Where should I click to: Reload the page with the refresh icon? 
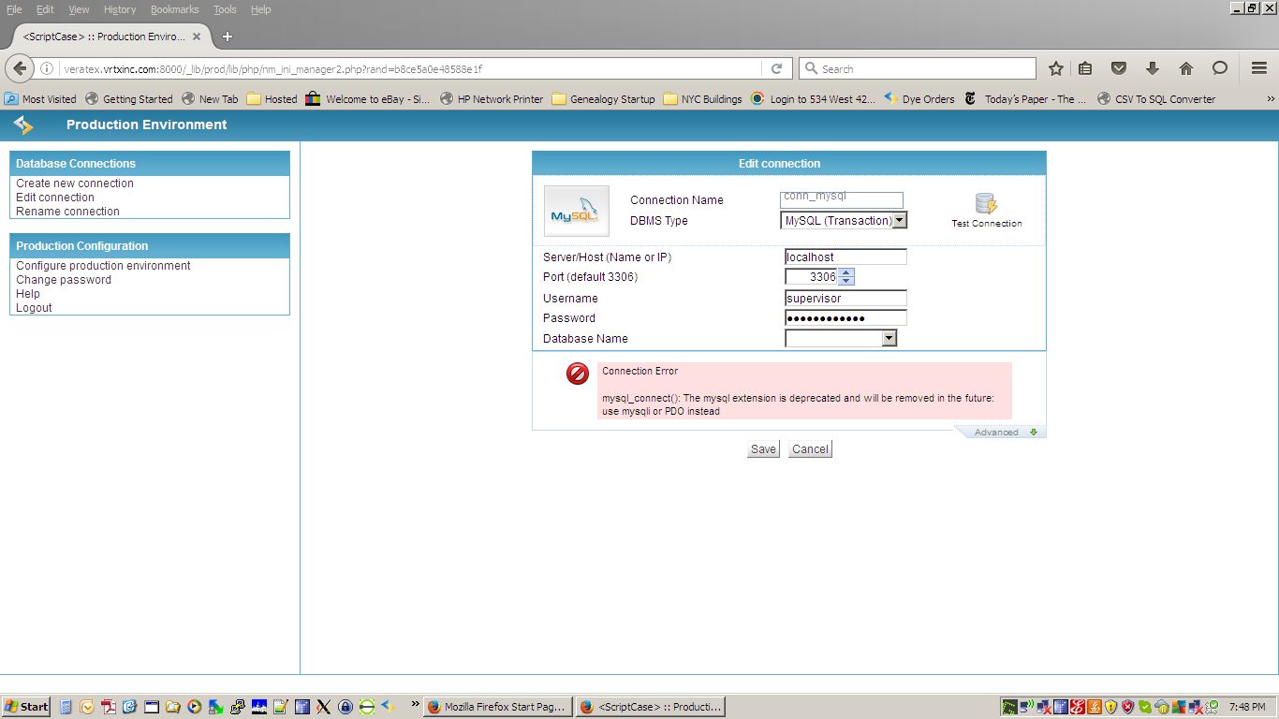pyautogui.click(x=776, y=68)
